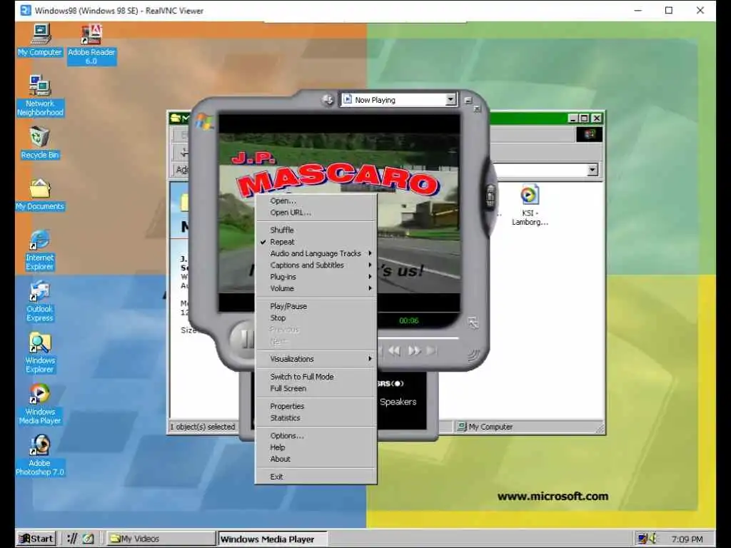Open the Now Playing dropdown list
731x548 pixels.
[x=450, y=100]
